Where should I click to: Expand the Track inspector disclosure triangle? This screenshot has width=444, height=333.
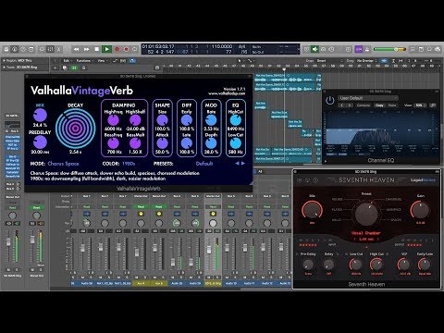coord(4,67)
